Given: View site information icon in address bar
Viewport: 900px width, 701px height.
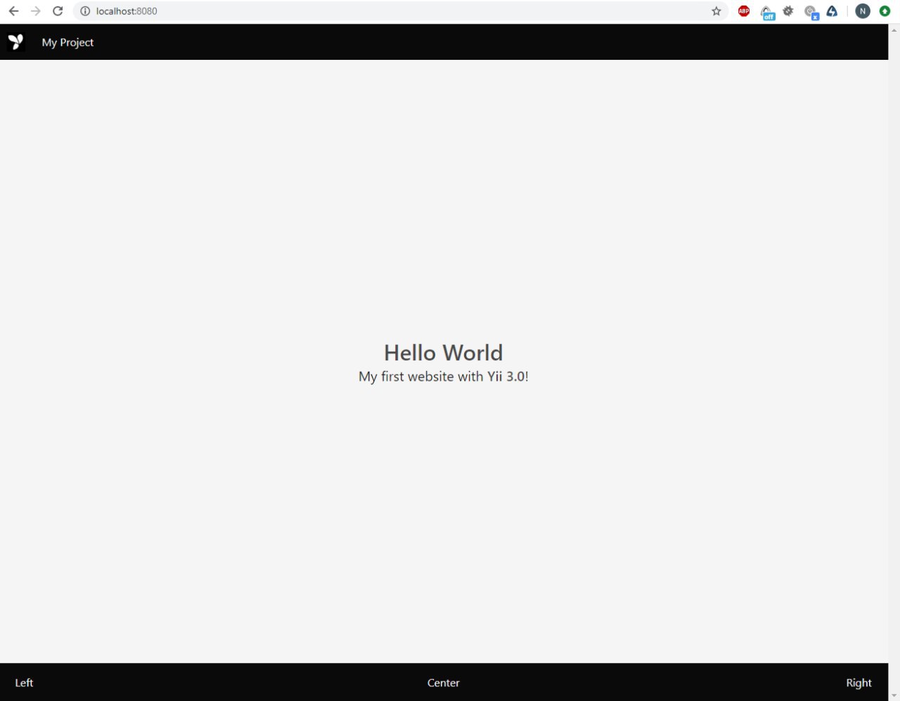Looking at the screenshot, I should (85, 11).
